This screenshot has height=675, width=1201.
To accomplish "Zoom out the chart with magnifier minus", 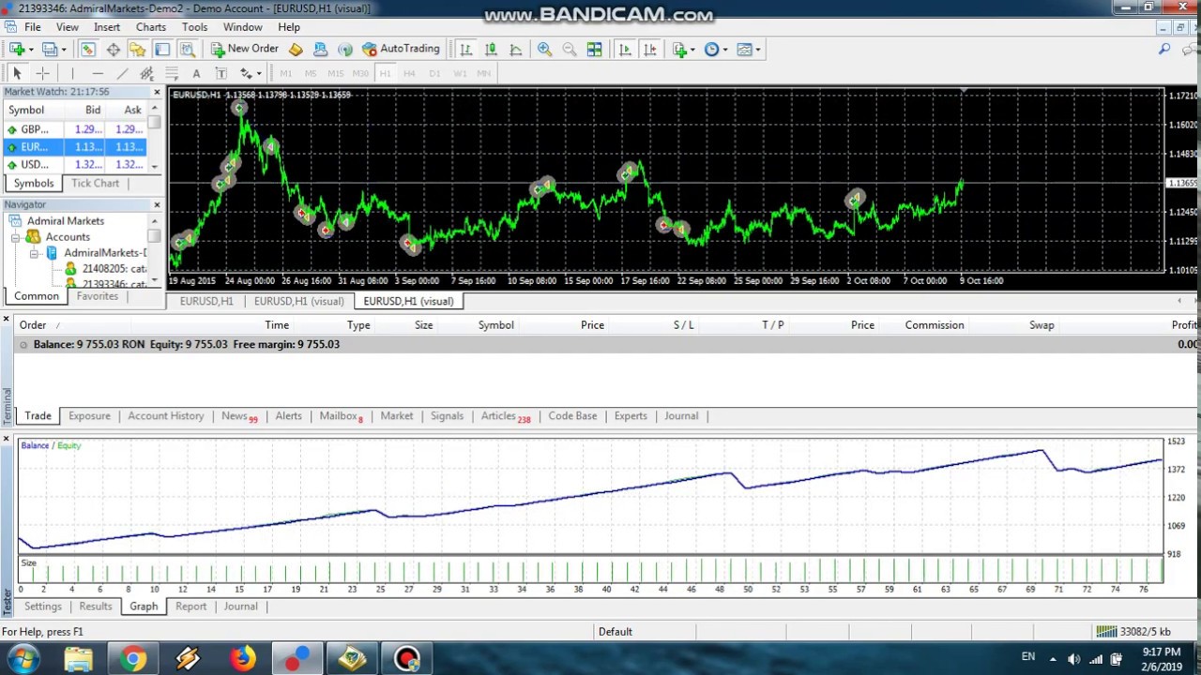I will (569, 49).
